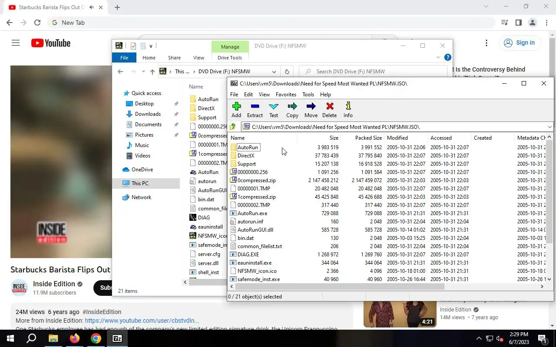Screen dimensions: 556x347
Task: Click the Copy button in 7-Zip
Action: pyautogui.click(x=292, y=110)
